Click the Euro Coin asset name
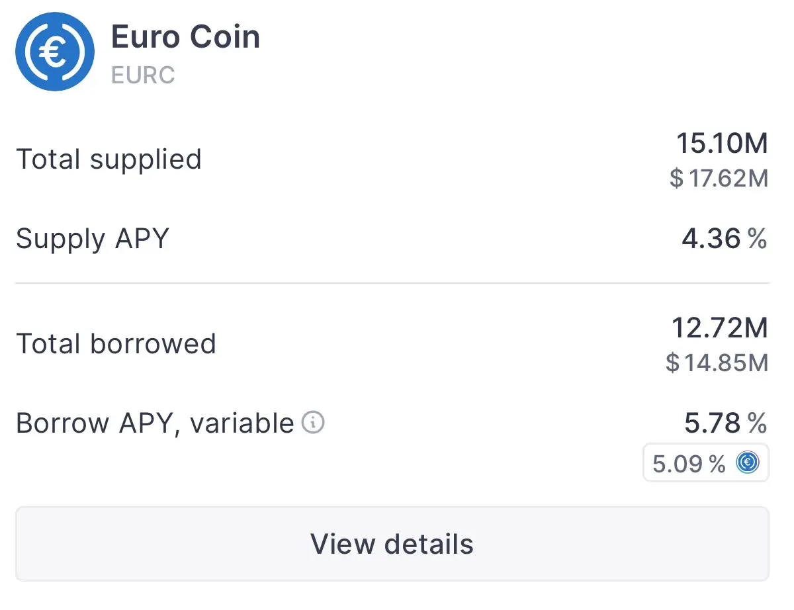 tap(185, 36)
